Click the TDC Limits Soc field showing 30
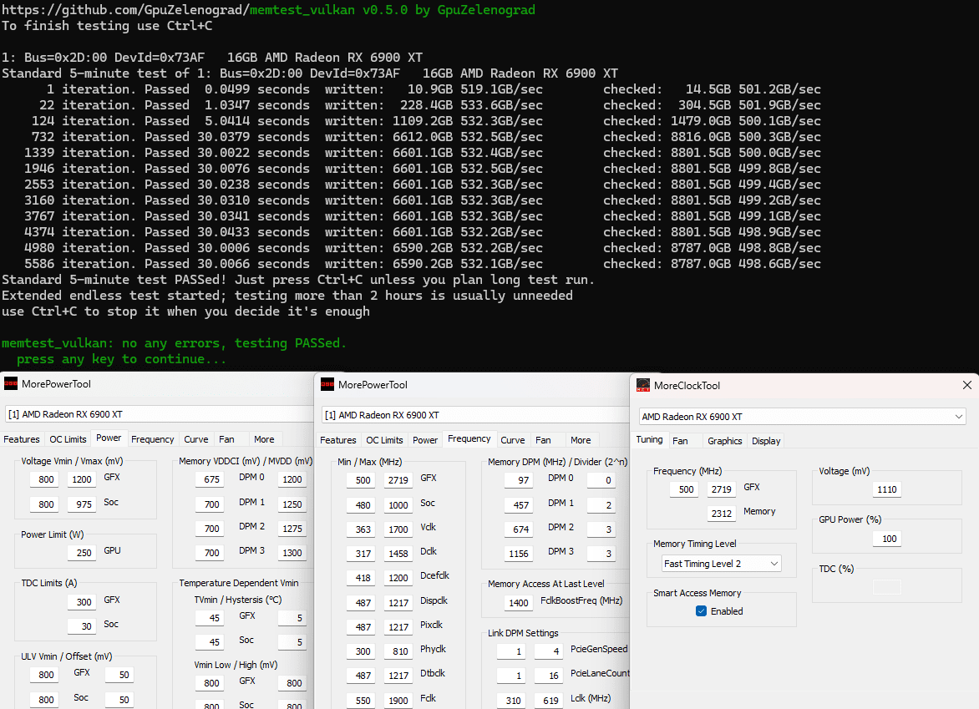This screenshot has height=709, width=979. point(81,626)
